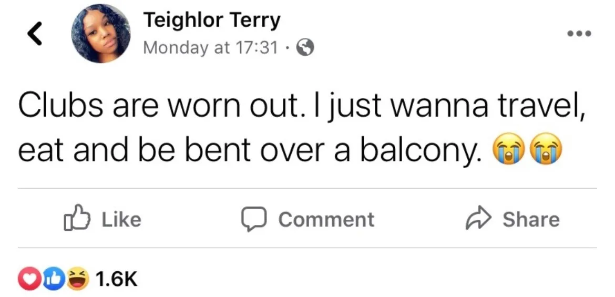Tap the Share arrow icon

click(x=478, y=219)
